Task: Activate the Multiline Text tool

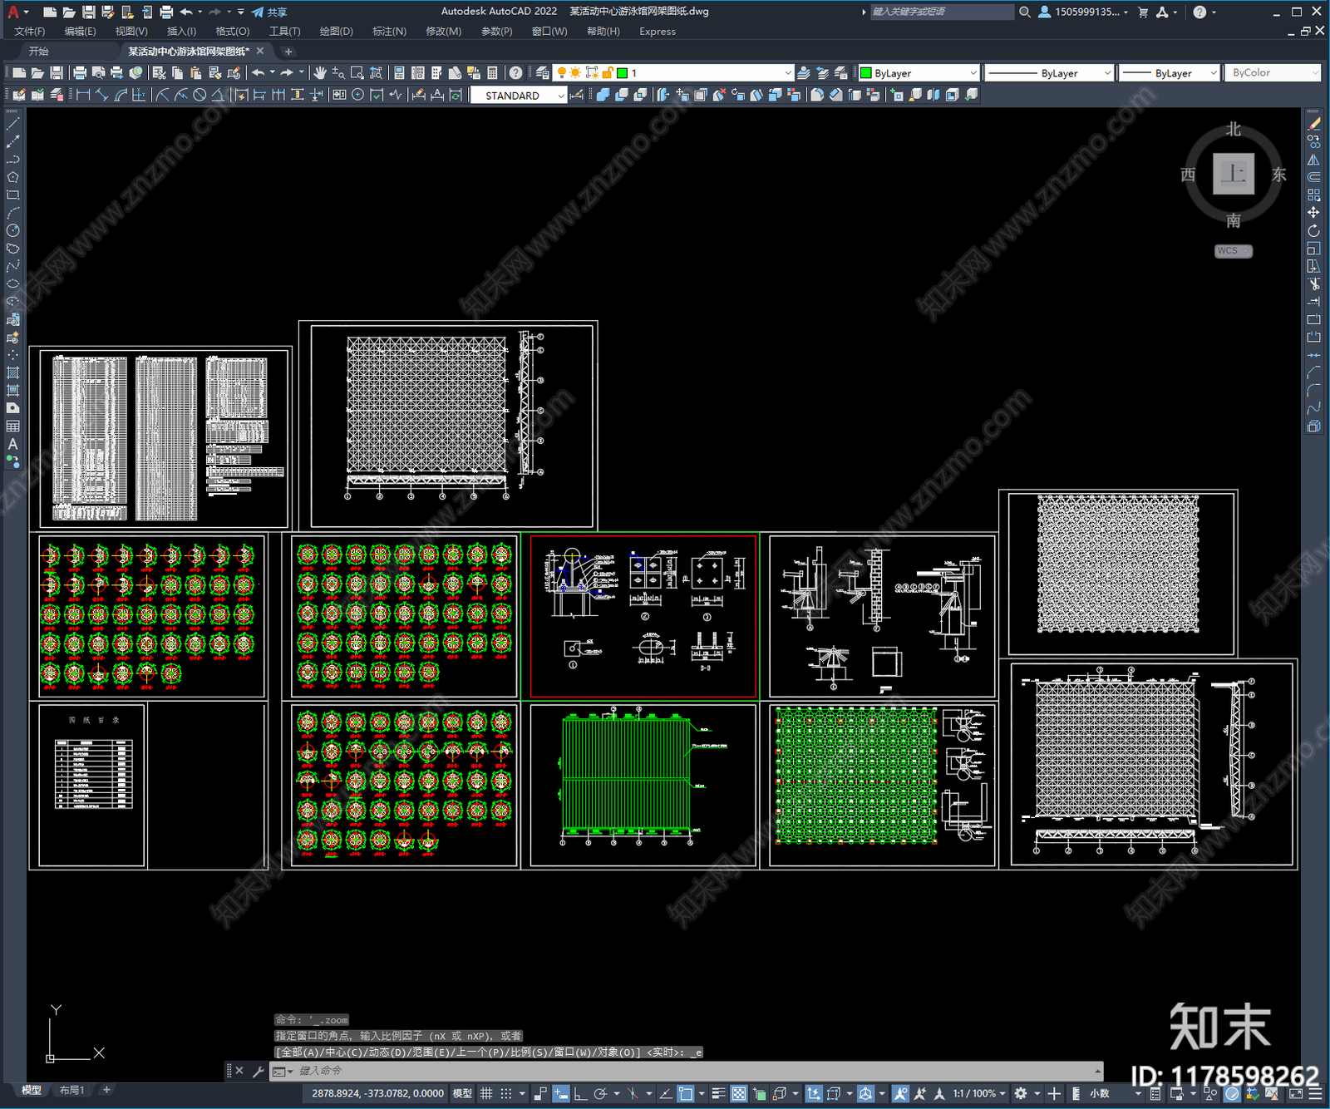Action: 12,444
